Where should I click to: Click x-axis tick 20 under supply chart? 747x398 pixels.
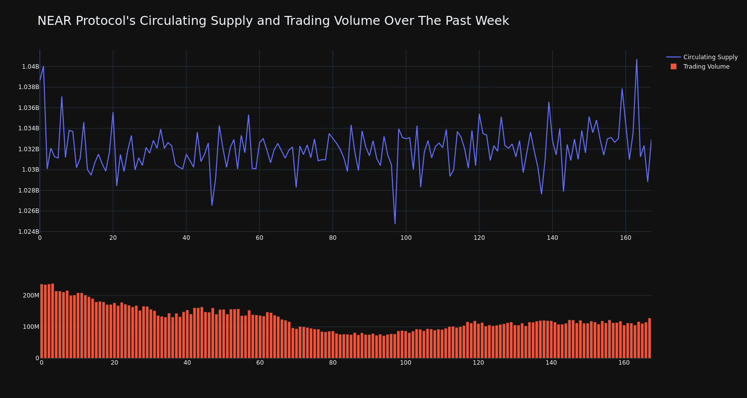(113, 238)
